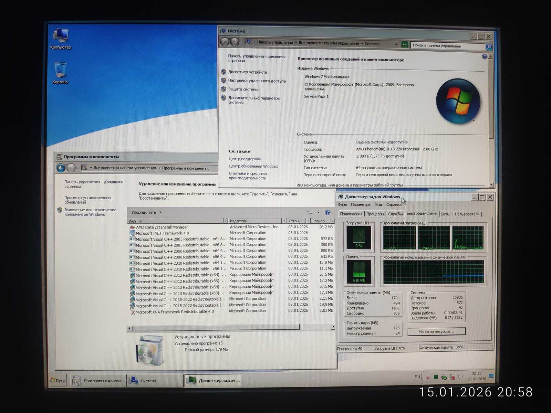
Task: Open the Файл menu in Task Manager
Action: point(342,204)
